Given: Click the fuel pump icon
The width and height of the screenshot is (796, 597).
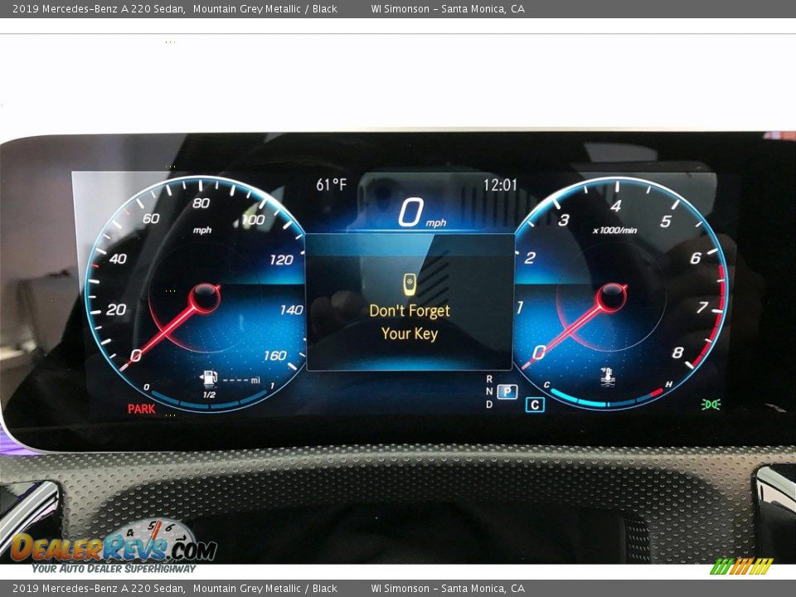Looking at the screenshot, I should (x=209, y=379).
